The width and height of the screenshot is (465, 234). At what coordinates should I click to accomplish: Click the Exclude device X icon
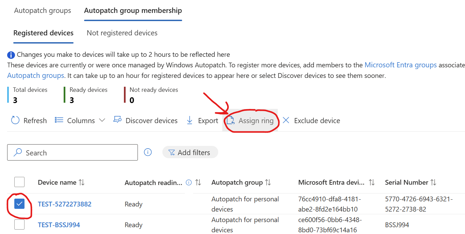[286, 120]
